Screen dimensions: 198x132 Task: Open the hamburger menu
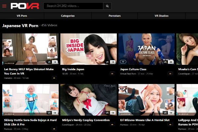click(4, 6)
